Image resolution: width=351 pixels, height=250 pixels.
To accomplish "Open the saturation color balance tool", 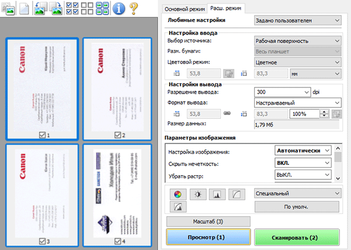I will pyautogui.click(x=178, y=194).
